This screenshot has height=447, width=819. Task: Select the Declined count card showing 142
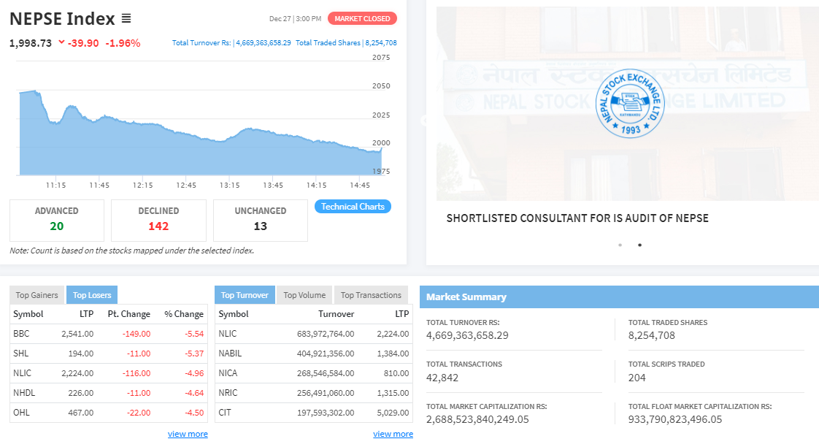point(158,220)
